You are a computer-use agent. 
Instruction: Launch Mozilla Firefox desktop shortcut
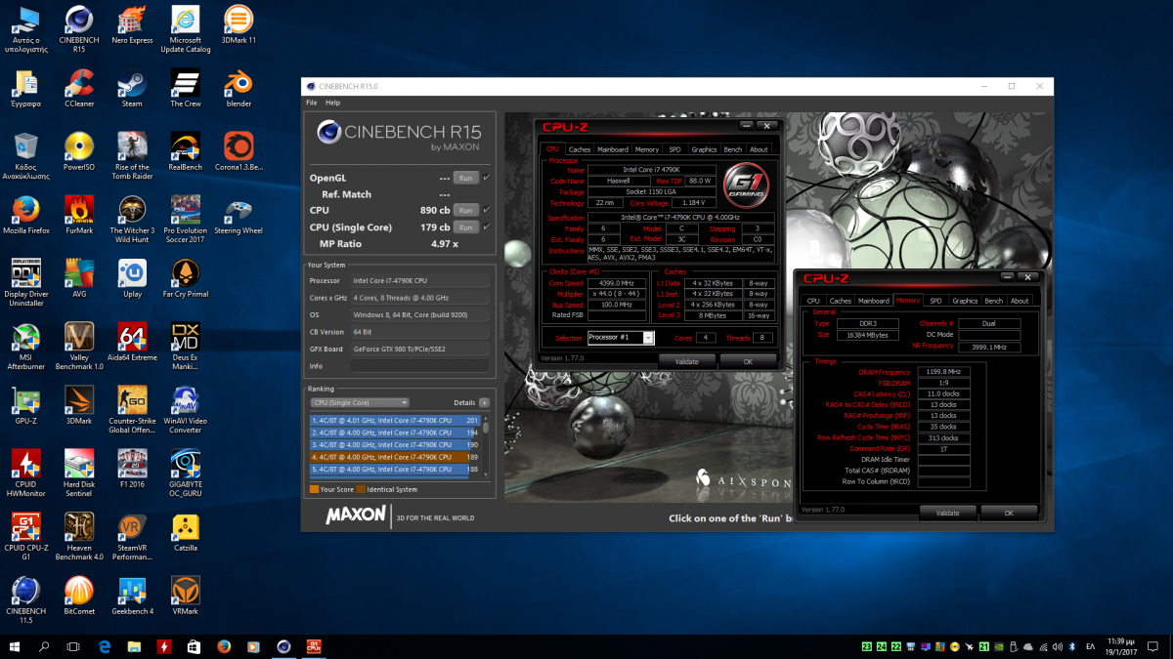[x=25, y=216]
